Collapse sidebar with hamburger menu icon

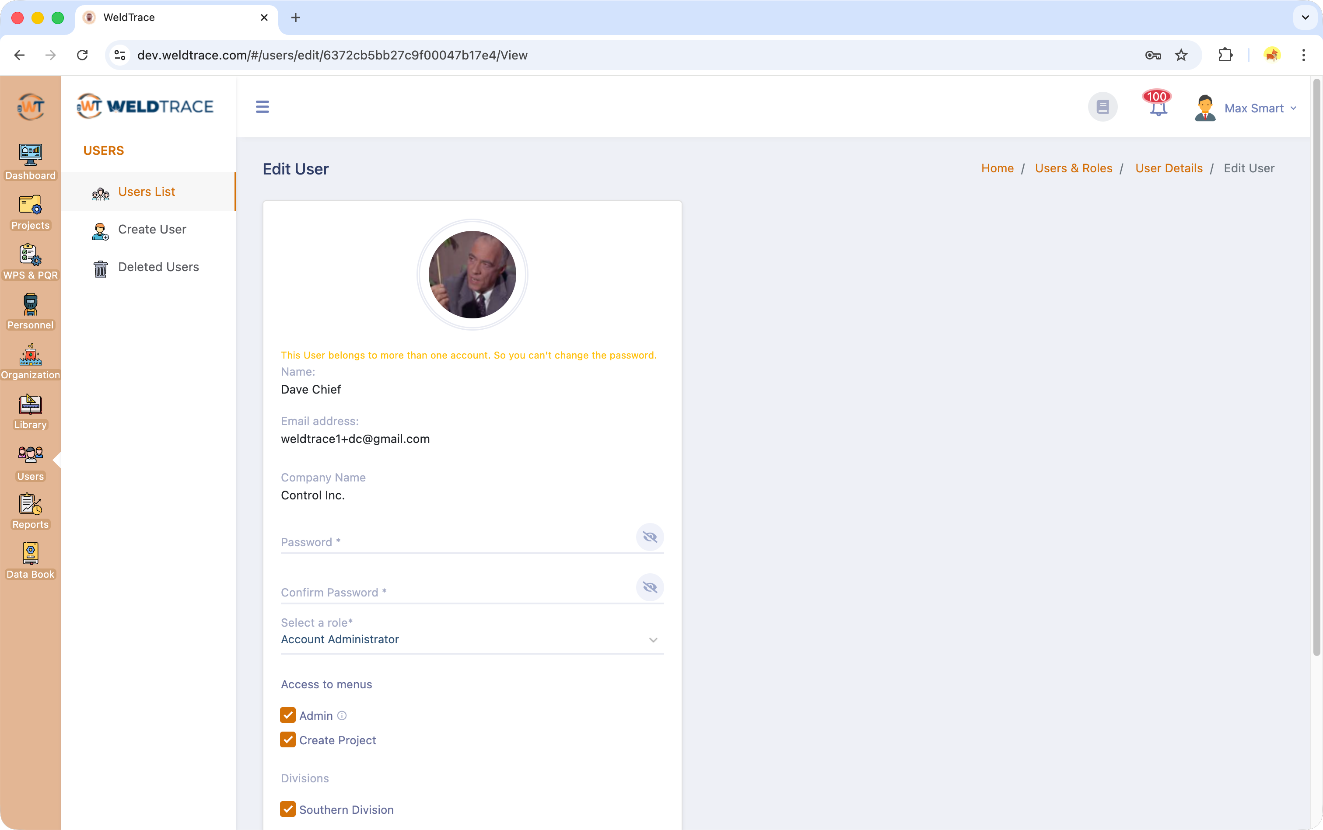[x=262, y=107]
